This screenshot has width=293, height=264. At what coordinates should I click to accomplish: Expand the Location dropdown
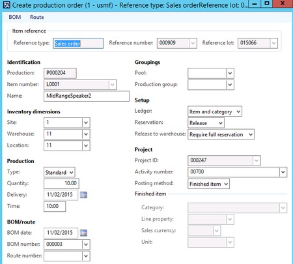(x=86, y=145)
